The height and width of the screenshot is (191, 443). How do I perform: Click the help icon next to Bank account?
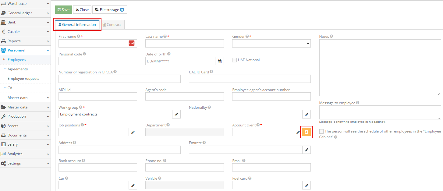tap(83, 161)
